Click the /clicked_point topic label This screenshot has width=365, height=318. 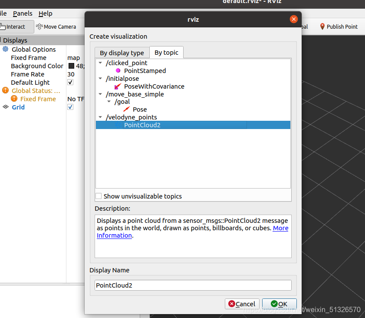[126, 63]
